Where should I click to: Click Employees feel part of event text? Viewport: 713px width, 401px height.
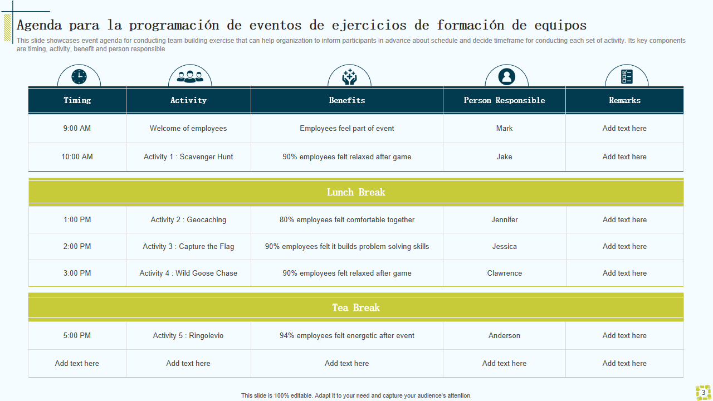click(x=347, y=129)
